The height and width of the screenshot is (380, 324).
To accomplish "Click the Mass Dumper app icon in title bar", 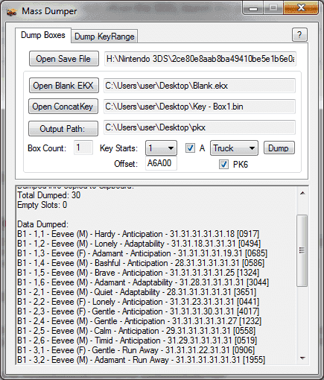I will click(11, 12).
